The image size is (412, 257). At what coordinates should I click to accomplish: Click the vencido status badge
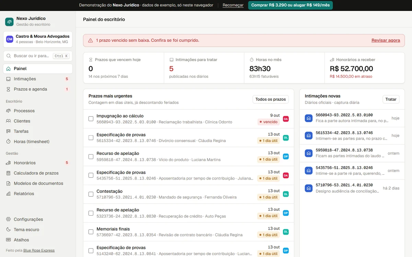pos(268,122)
